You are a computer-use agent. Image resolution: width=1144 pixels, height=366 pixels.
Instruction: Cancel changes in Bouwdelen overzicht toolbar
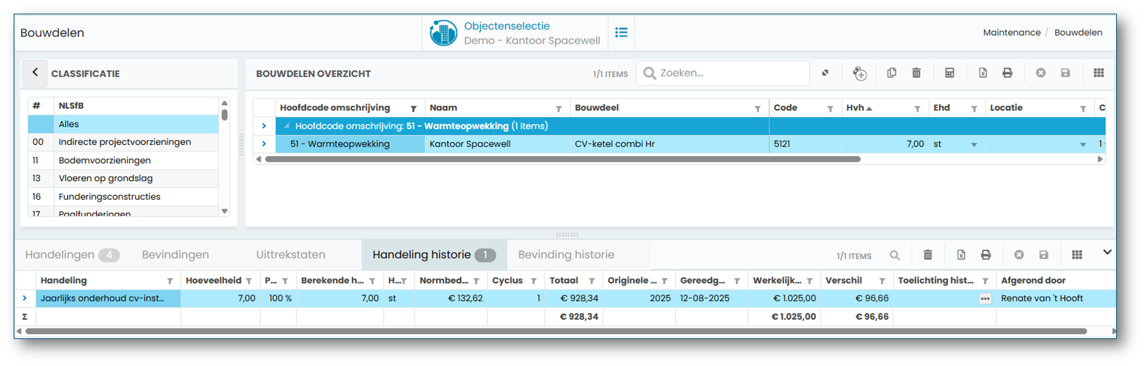tap(1040, 73)
